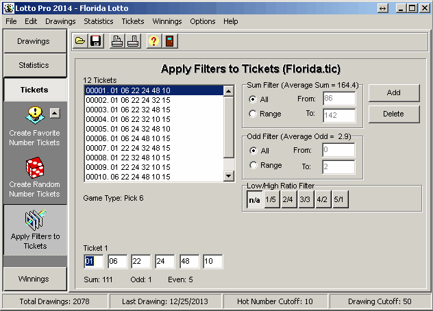This screenshot has width=433, height=311.
Task: Click the Sum Filter From field
Action: [339, 99]
